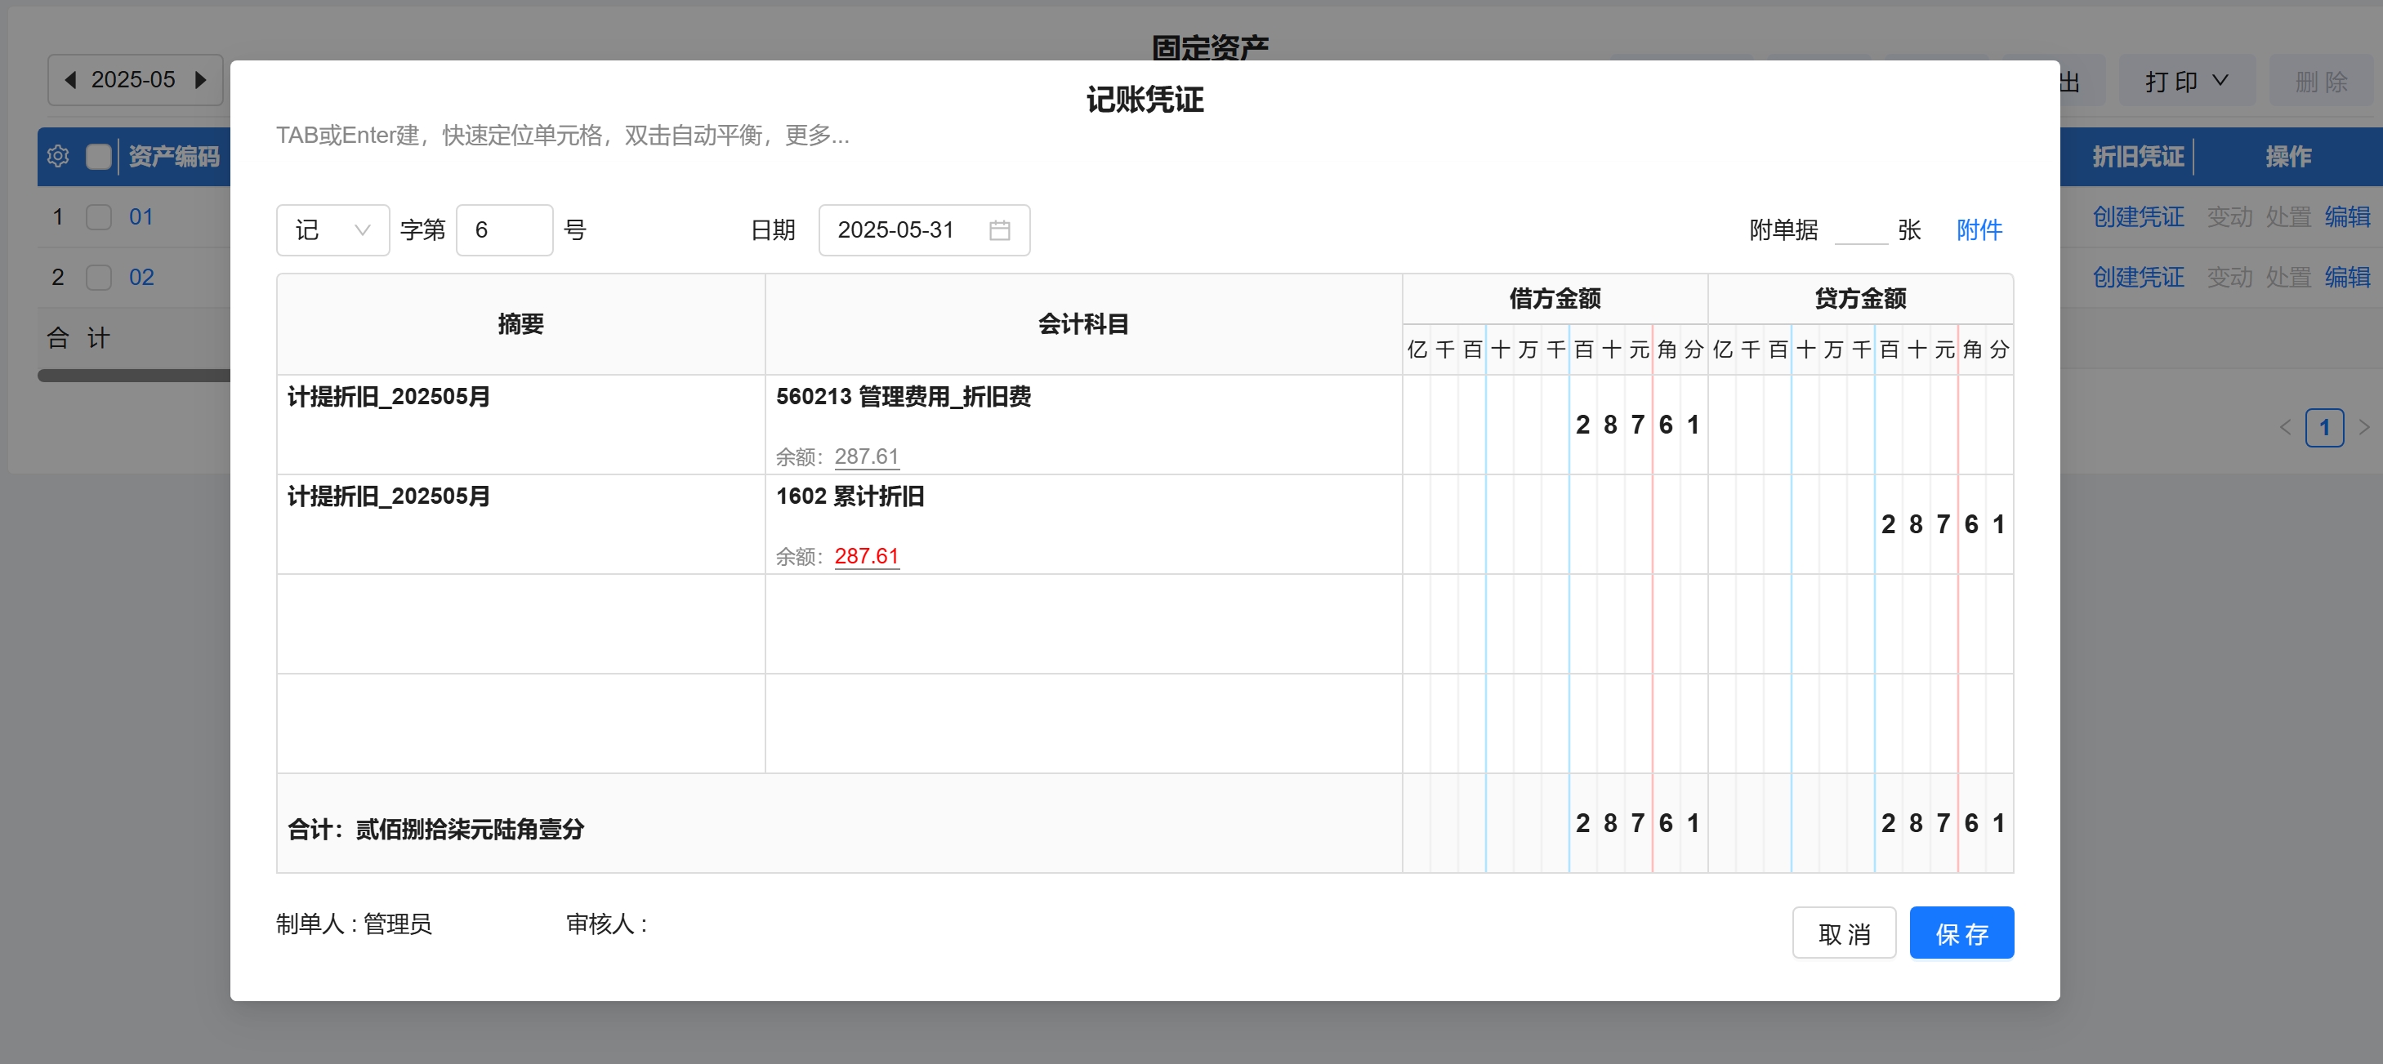Viewport: 2383px width, 1064px height.
Task: Expand the 打印 print dropdown
Action: pos(2185,82)
